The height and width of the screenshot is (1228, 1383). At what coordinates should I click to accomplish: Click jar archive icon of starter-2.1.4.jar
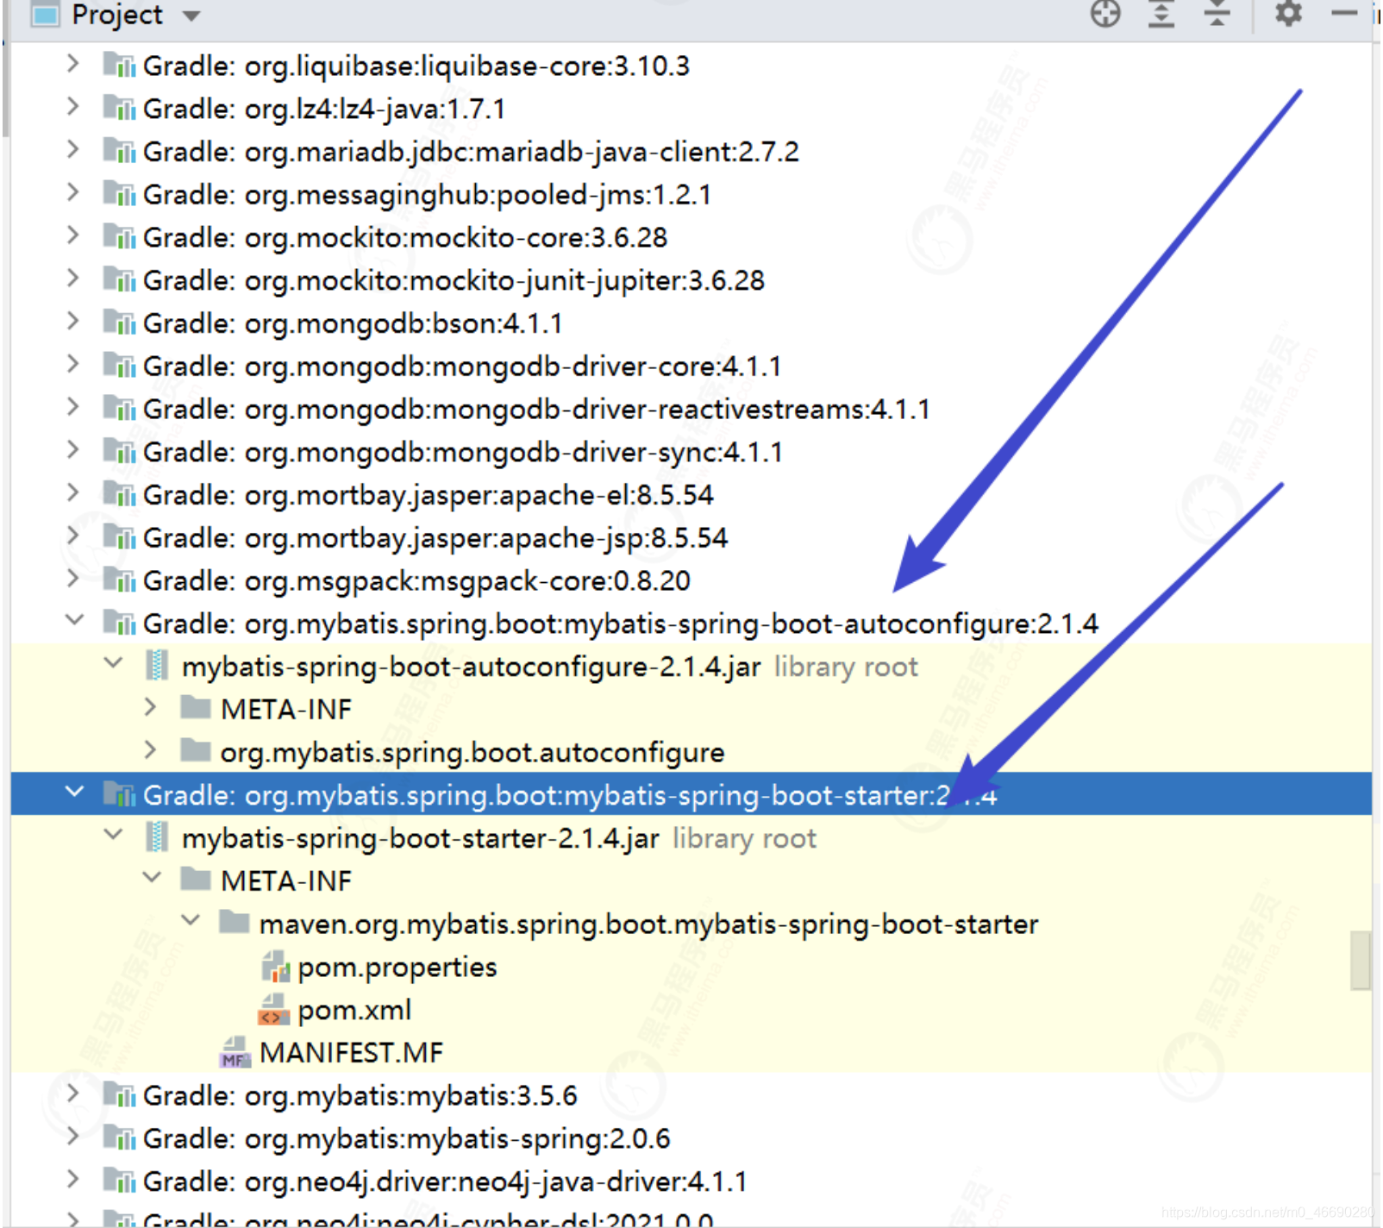(156, 836)
